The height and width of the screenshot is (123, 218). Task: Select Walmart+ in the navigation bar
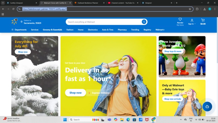[x=160, y=30]
